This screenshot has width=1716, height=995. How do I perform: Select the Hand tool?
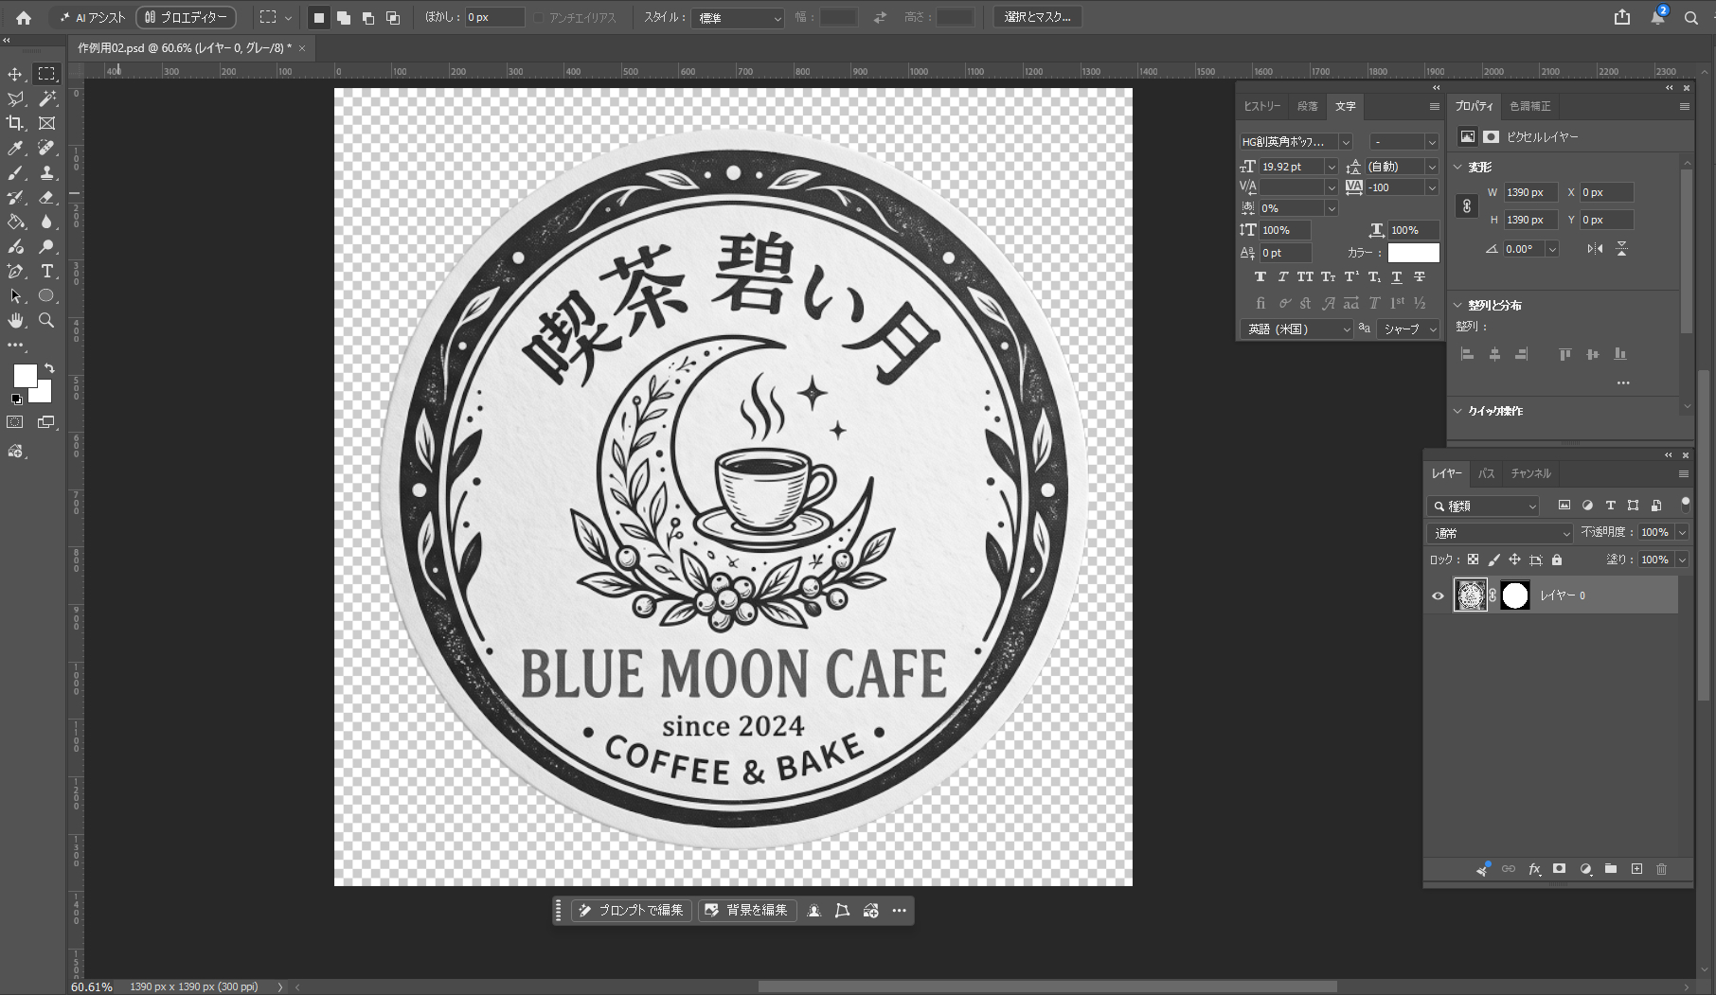15,320
